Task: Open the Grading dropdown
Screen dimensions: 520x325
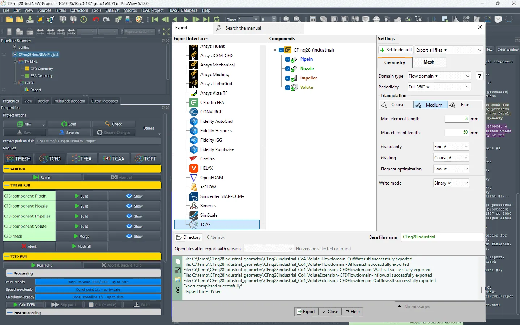Action: pyautogui.click(x=451, y=157)
